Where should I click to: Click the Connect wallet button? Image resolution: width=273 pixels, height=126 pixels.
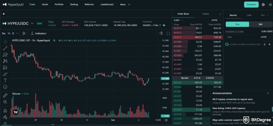(x=251, y=5)
